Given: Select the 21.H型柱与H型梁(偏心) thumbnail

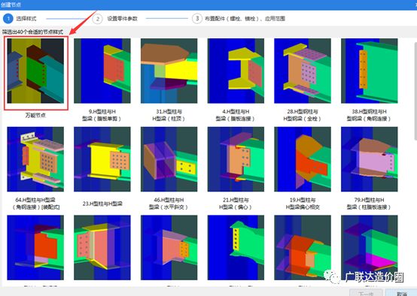Looking at the screenshot, I should point(236,159).
